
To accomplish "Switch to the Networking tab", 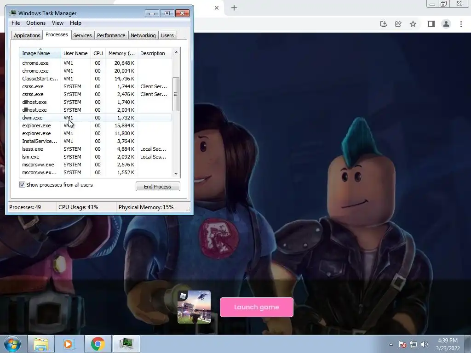I will [143, 35].
